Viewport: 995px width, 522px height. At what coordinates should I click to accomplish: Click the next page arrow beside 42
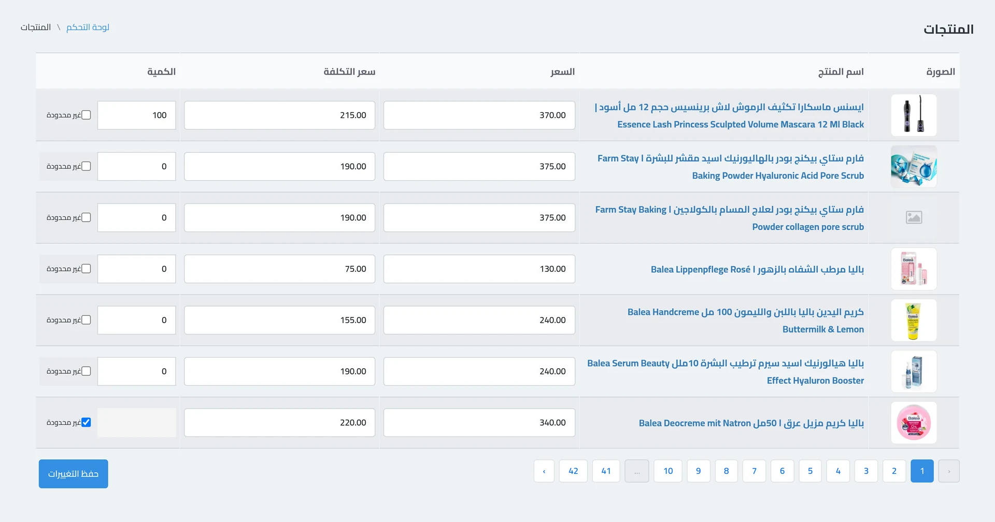point(544,471)
